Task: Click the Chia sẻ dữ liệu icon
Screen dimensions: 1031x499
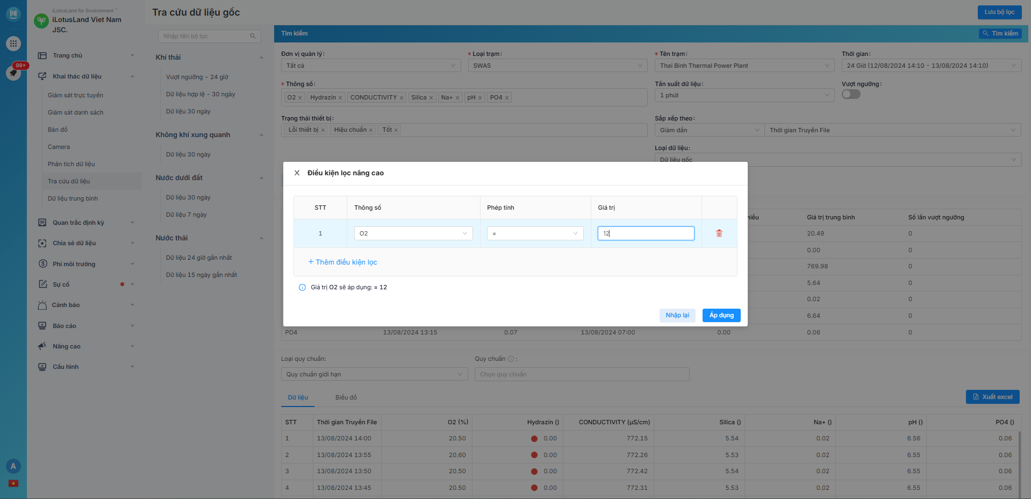Action: [42, 243]
